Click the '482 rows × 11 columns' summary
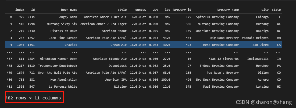This screenshot has height=108, width=296. point(33,98)
